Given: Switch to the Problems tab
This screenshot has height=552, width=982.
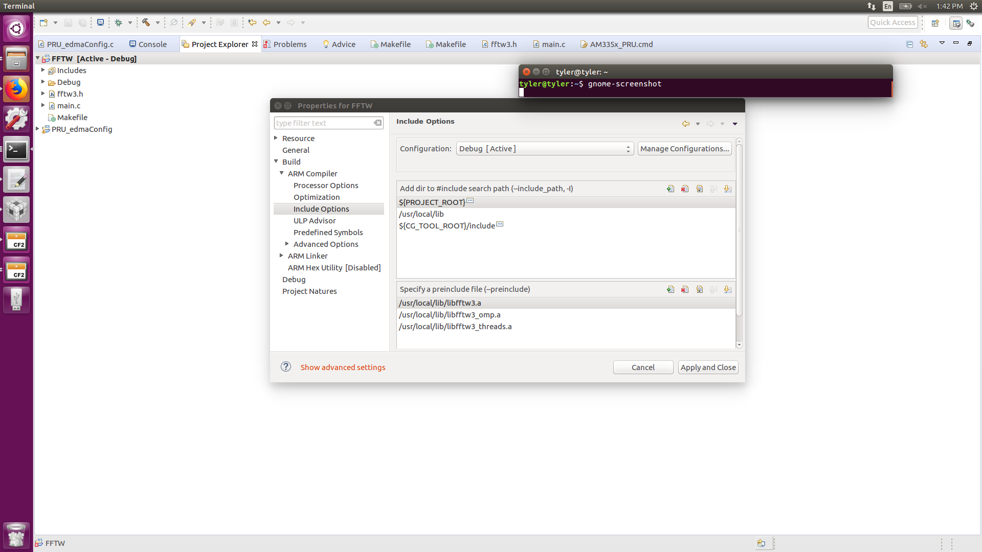Looking at the screenshot, I should coord(290,44).
